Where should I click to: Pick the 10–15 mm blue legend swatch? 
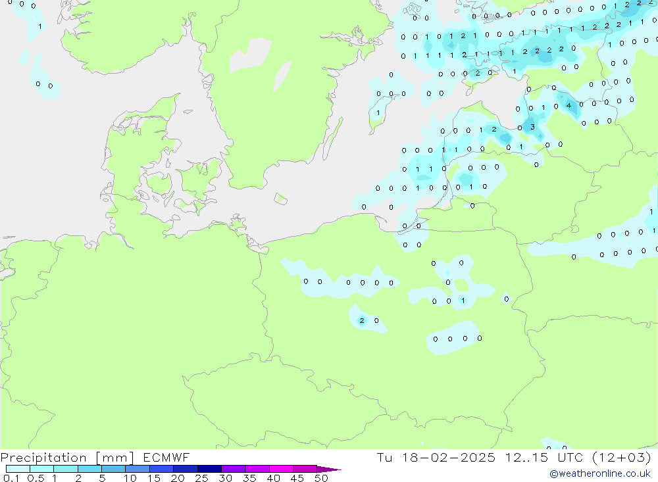coord(138,469)
